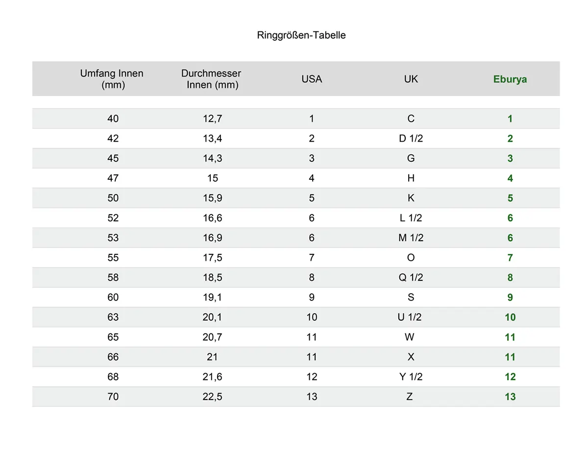The height and width of the screenshot is (450, 588).
Task: Select the USA column header
Action: click(x=312, y=79)
